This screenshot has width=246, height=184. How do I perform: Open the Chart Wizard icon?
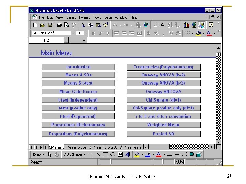point(187,25)
